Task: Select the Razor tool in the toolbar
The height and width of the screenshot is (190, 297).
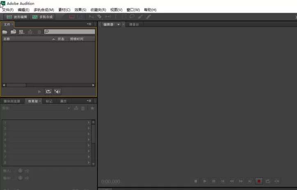Action: tap(99, 17)
